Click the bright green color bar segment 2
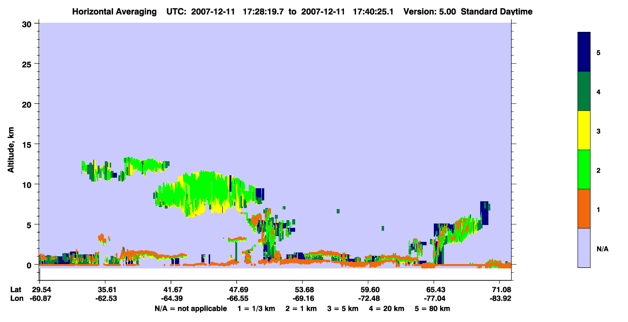 coord(584,169)
